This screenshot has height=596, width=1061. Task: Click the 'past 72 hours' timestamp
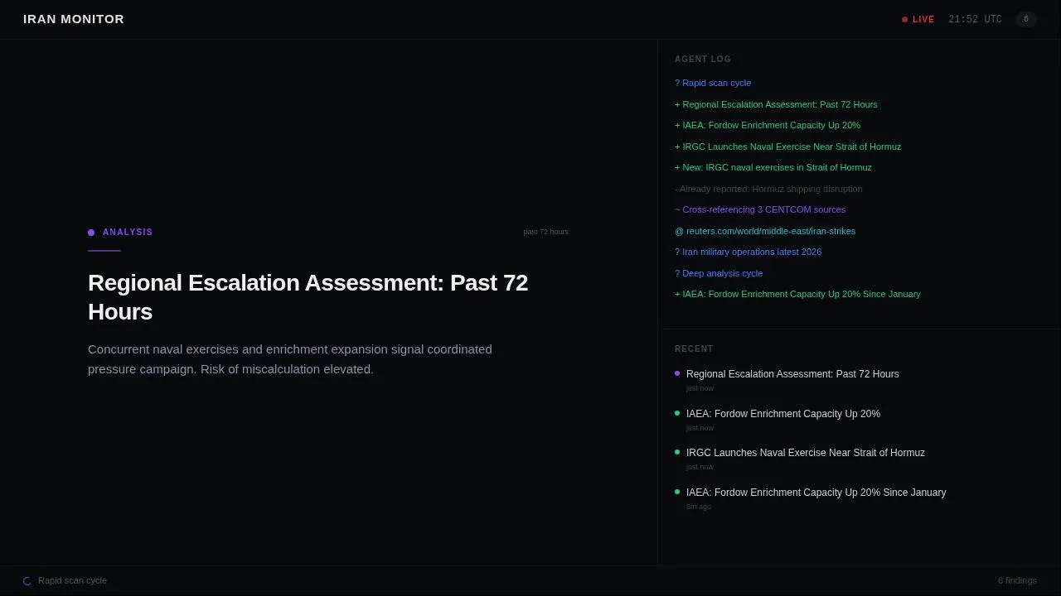click(545, 232)
